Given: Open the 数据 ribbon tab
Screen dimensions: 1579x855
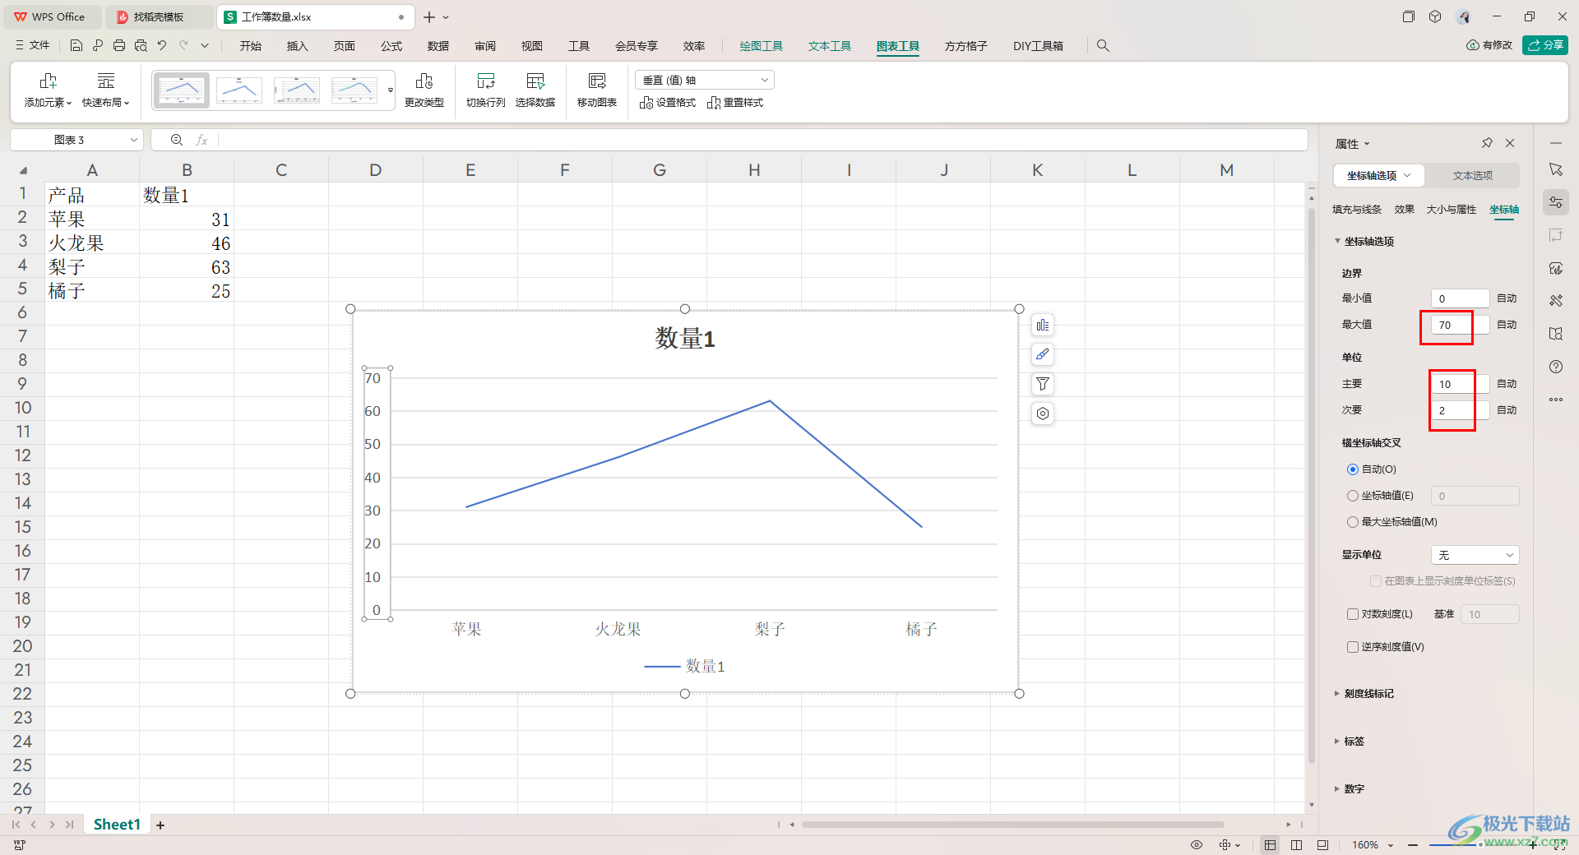Looking at the screenshot, I should (x=438, y=46).
